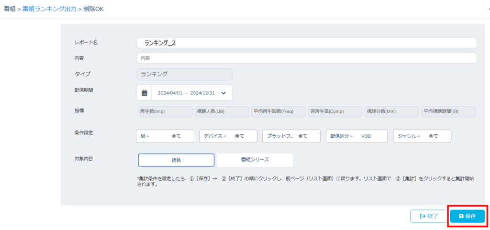Expand the 配信期間 date range chevron
490x230 pixels.
pyautogui.click(x=223, y=93)
